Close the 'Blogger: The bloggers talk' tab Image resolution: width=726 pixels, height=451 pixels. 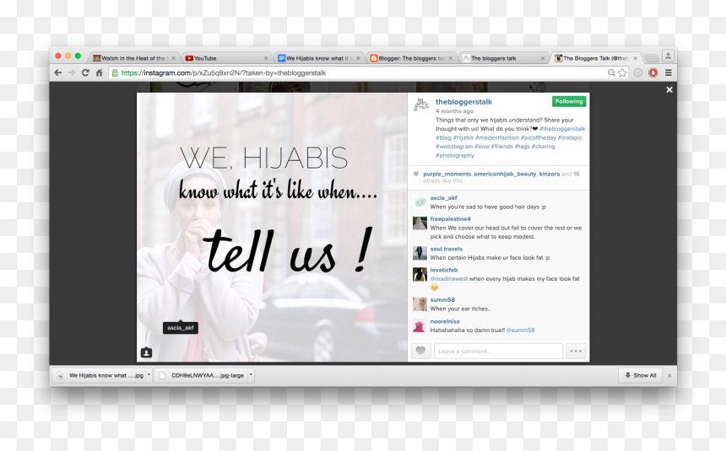451,58
